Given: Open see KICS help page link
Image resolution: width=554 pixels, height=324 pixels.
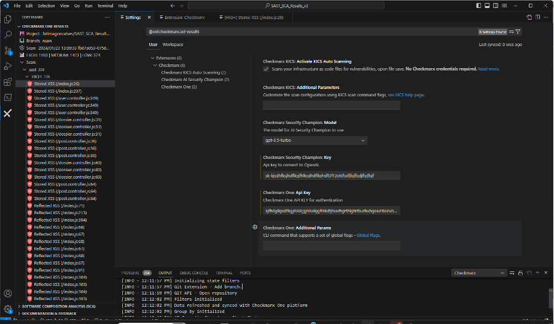Looking at the screenshot, I should (405, 95).
